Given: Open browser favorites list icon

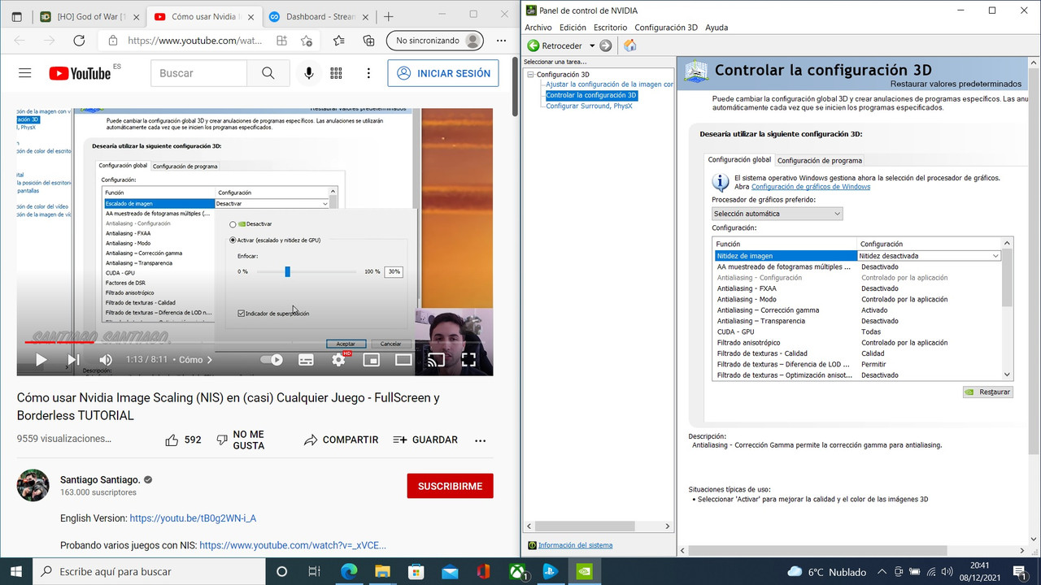Looking at the screenshot, I should pyautogui.click(x=338, y=41).
